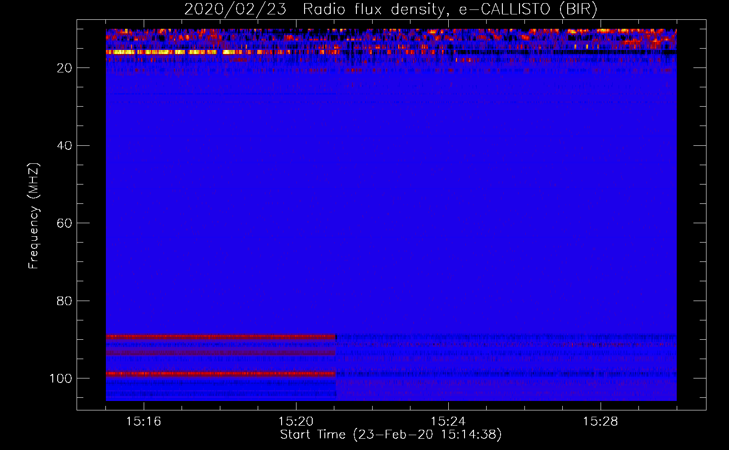Click the 15:28 time axis label

(x=600, y=422)
